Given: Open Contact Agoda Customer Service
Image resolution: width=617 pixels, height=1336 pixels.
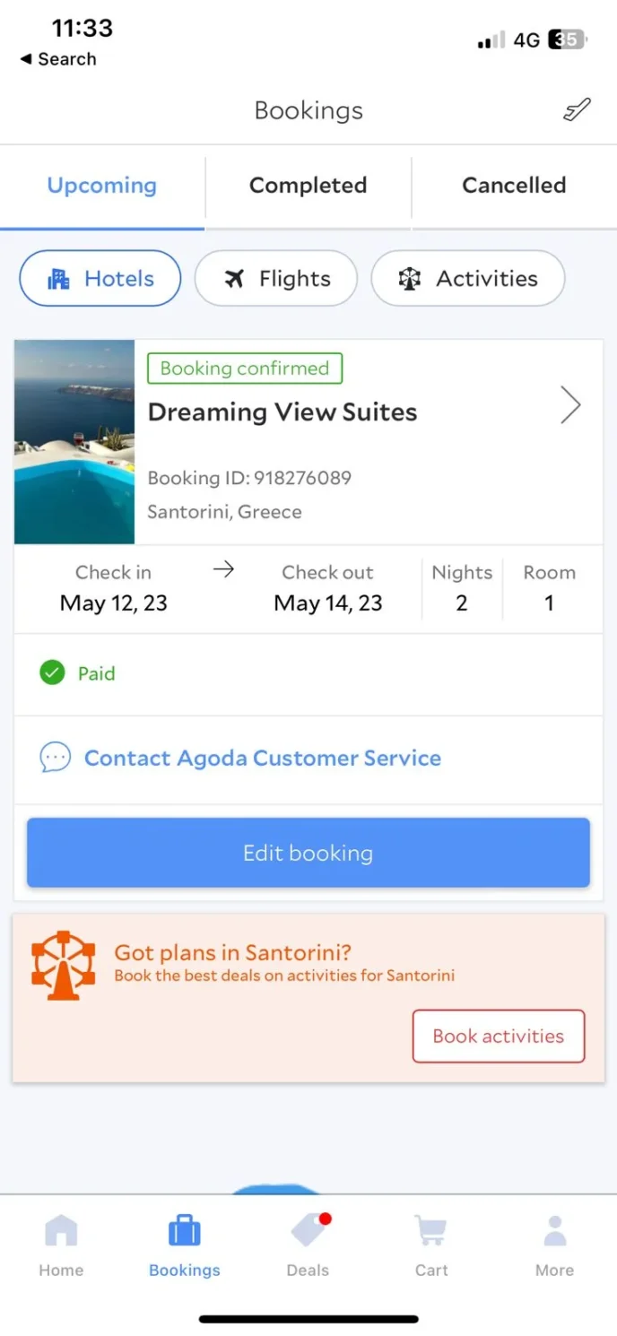Looking at the screenshot, I should [x=262, y=758].
